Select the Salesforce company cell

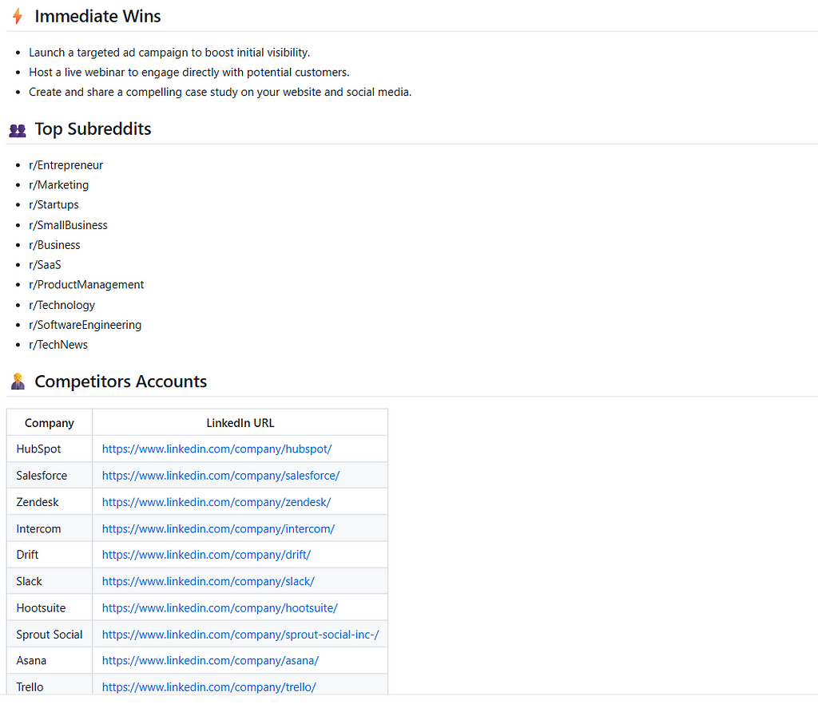click(x=50, y=475)
